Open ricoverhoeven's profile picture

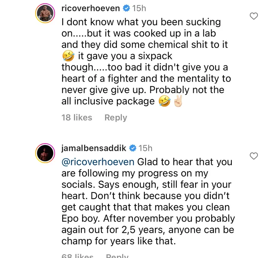coord(45,14)
